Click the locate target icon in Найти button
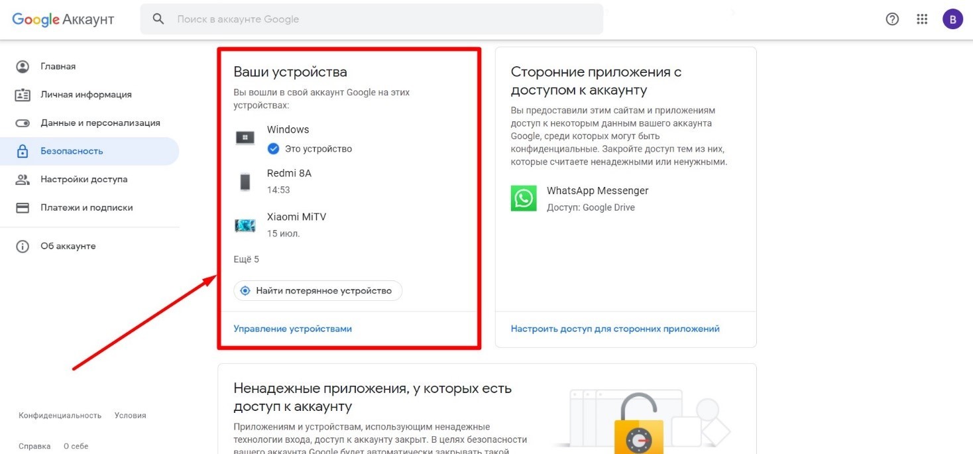Viewport: 973px width, 454px height. tap(245, 291)
